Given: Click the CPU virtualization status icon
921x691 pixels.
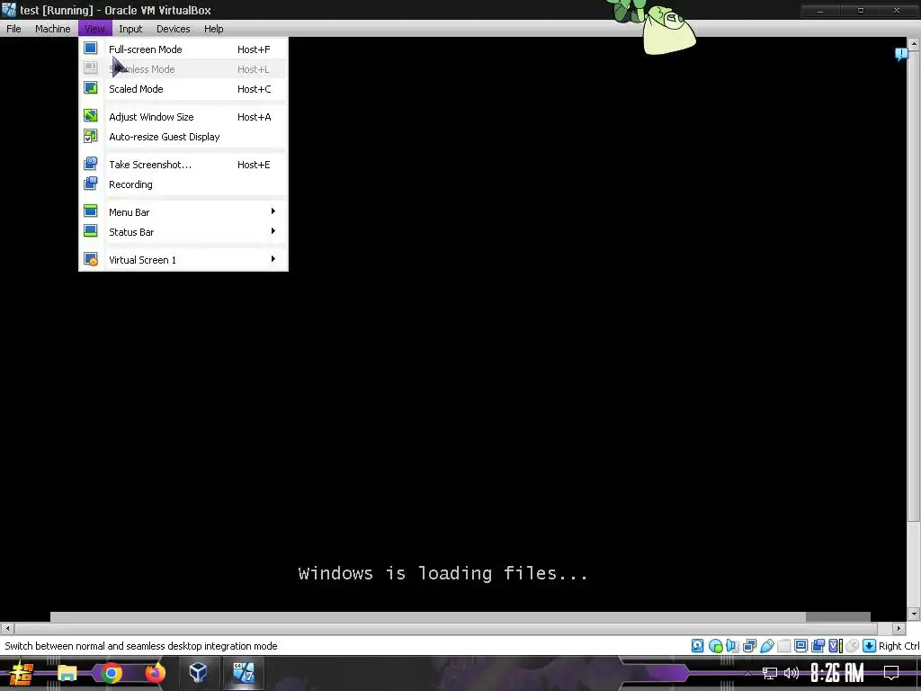Looking at the screenshot, I should [835, 646].
